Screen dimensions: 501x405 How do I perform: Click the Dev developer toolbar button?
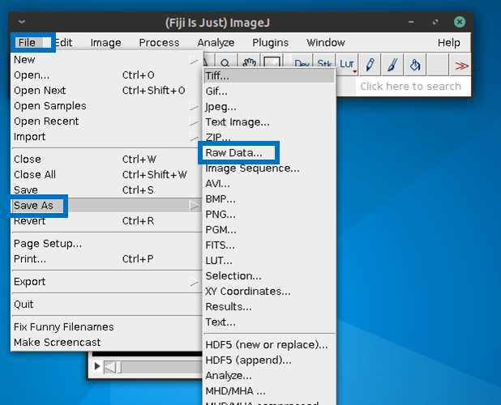pos(302,63)
